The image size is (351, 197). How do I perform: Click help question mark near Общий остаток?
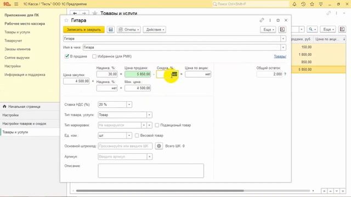[x=285, y=74]
